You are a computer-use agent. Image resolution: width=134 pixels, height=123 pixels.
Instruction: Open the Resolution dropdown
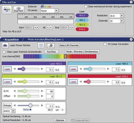click(122, 16)
